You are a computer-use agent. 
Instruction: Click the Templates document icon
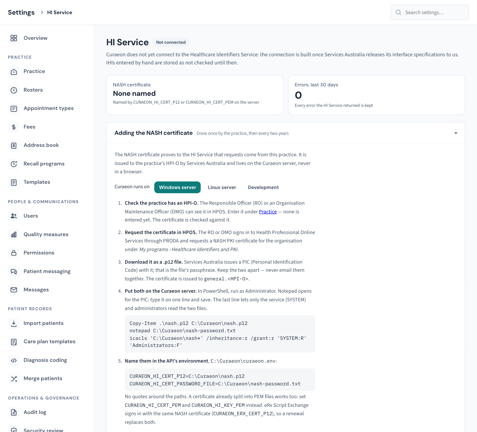point(14,182)
